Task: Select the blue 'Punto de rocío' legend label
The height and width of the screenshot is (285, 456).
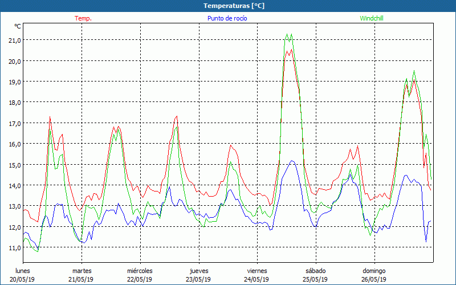Action: click(x=227, y=18)
